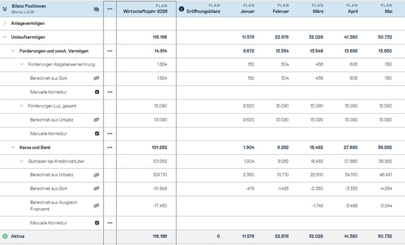Image resolution: width=405 pixels, height=245 pixels.
Task: Click link icon for Berechnet aus Ausgleich Finanzamt
Action: [x=96, y=206]
